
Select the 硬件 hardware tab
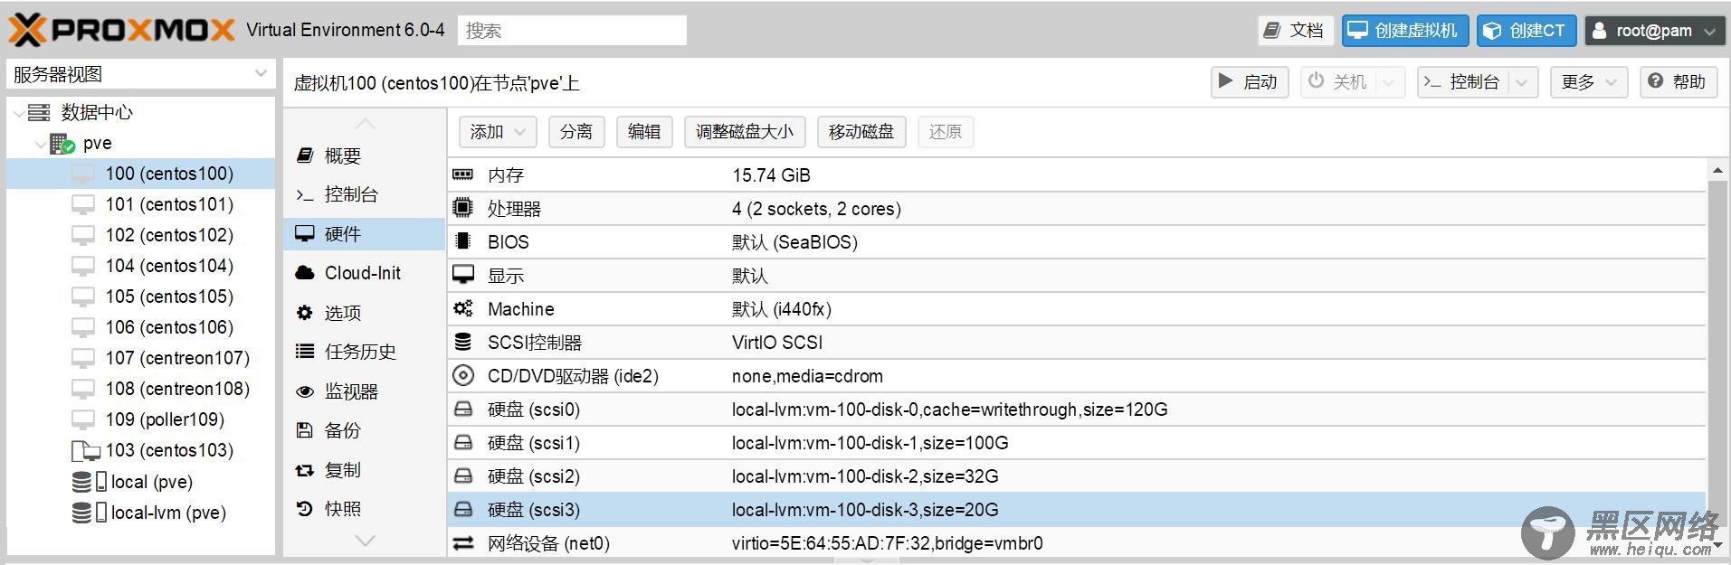point(365,234)
